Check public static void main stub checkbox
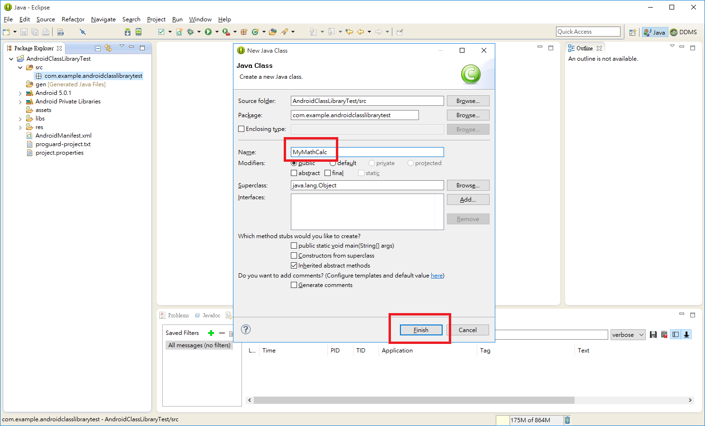Image resolution: width=705 pixels, height=426 pixels. click(294, 246)
